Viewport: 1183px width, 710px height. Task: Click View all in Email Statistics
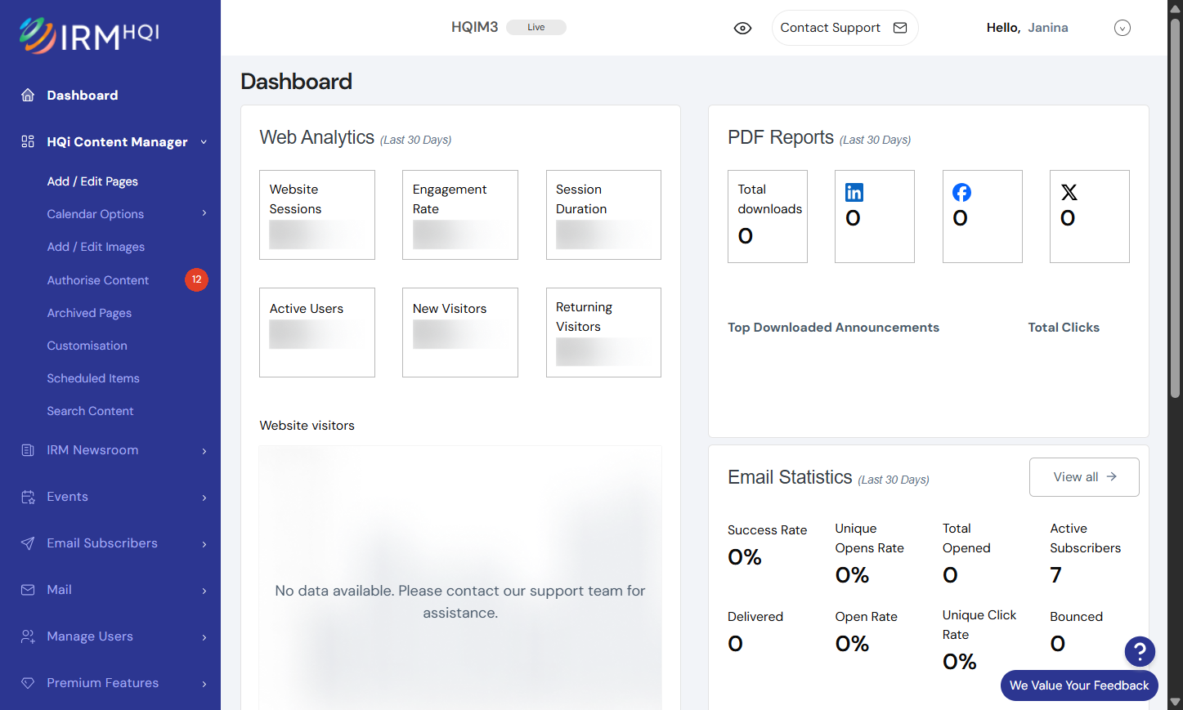point(1084,477)
